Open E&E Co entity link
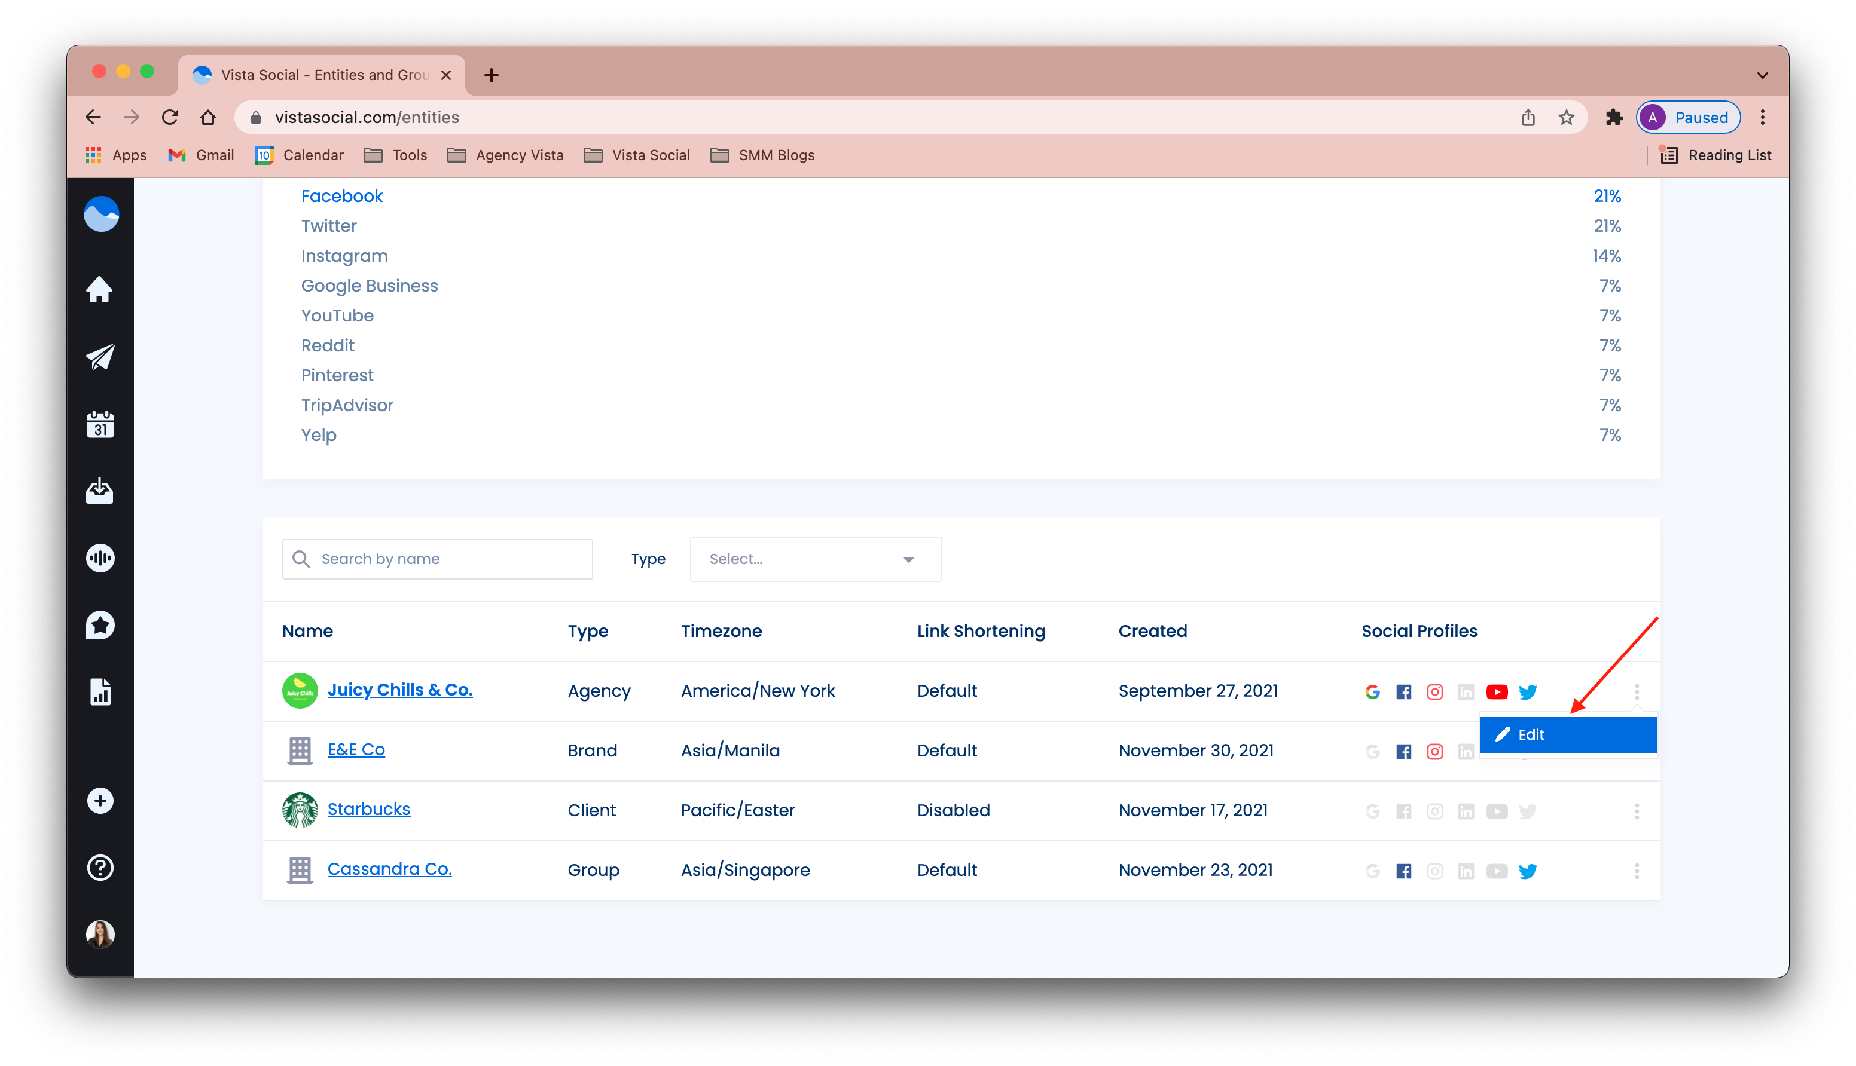This screenshot has width=1856, height=1066. point(356,750)
